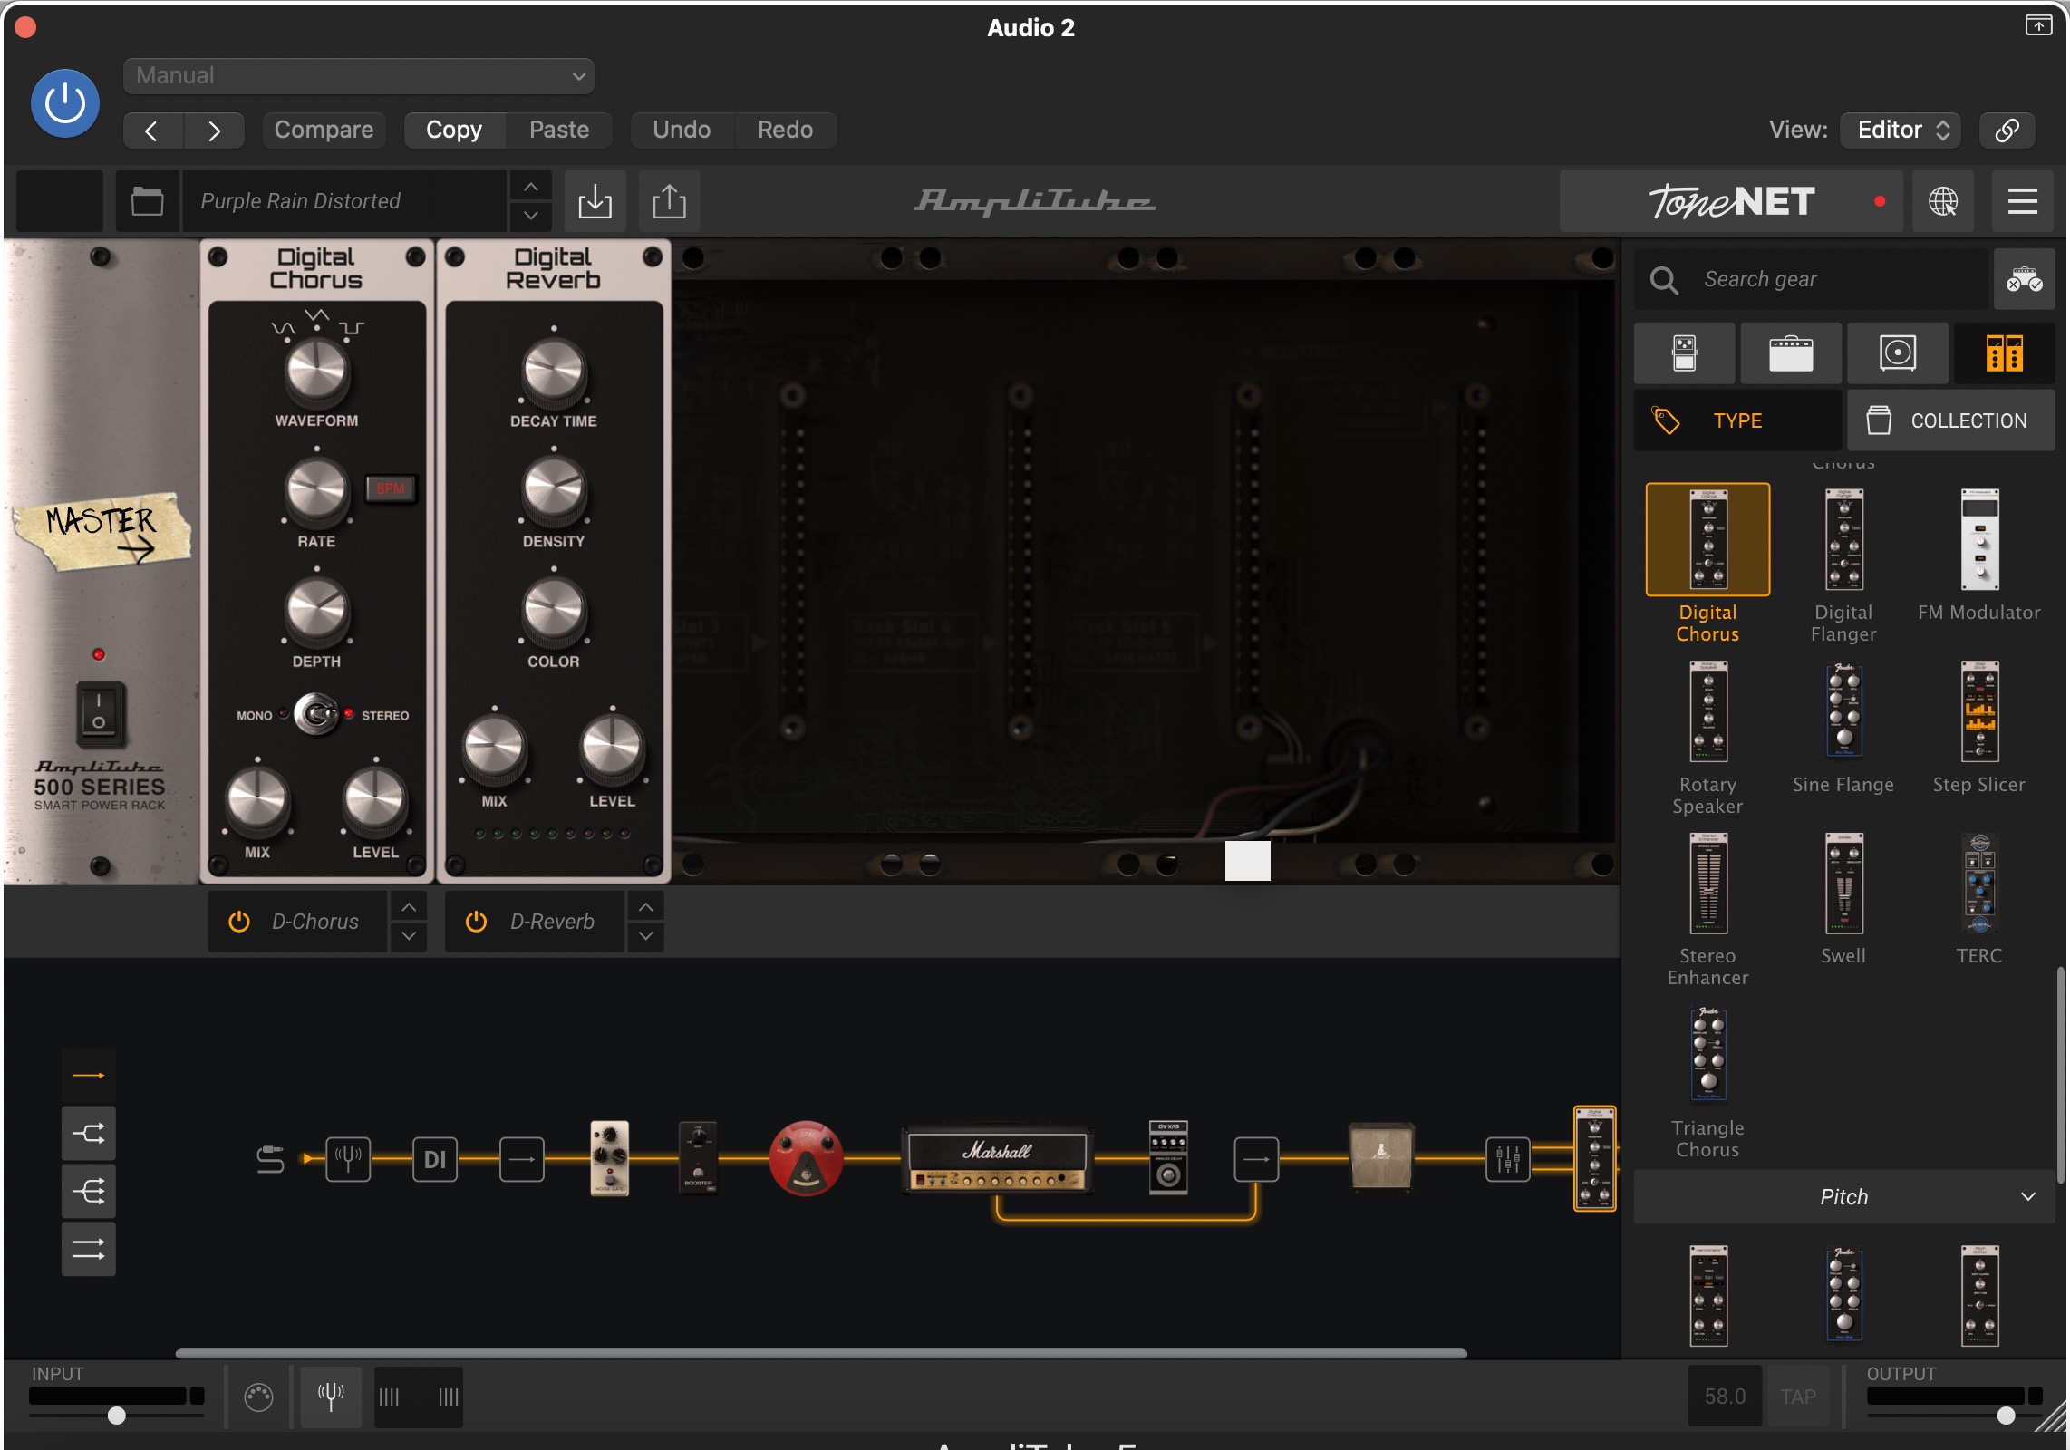Click the tuner block in signal chain
This screenshot has height=1450, width=2070.
pyautogui.click(x=348, y=1159)
